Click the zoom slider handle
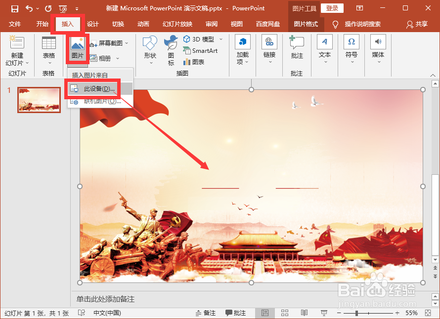The height and width of the screenshot is (319, 440). (356, 313)
